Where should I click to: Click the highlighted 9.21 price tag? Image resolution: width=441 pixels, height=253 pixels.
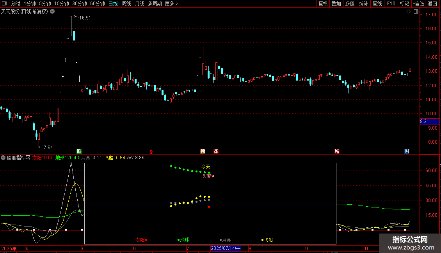[x=429, y=121]
